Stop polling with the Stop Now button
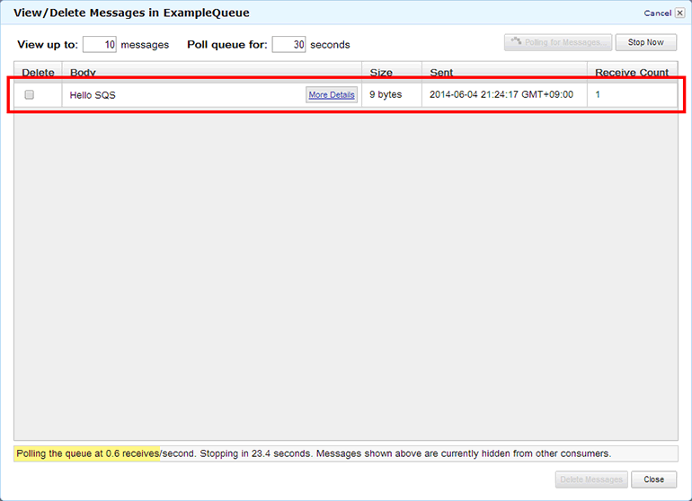The height and width of the screenshot is (501, 692). (x=645, y=42)
